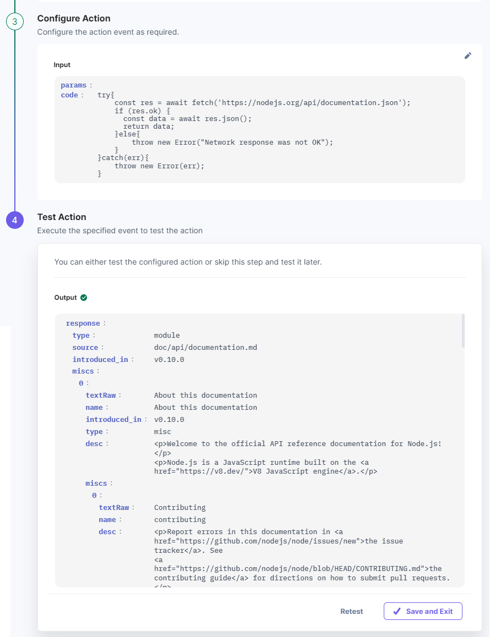The image size is (490, 637).
Task: Click the Save and Exit button
Action: [x=423, y=611]
